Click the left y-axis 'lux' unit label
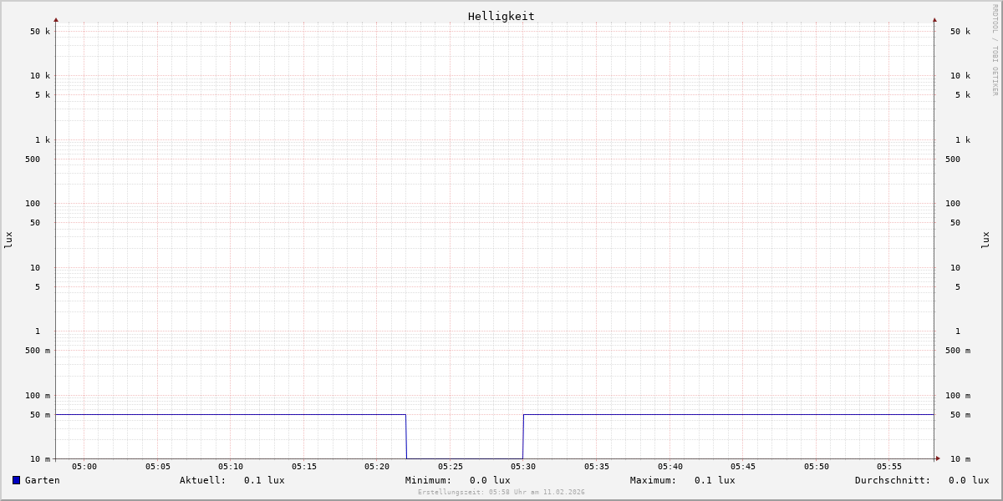This screenshot has width=1003, height=501. pos(8,240)
